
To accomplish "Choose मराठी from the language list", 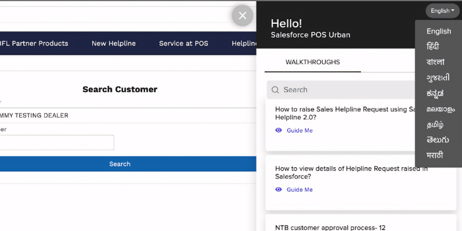I will (435, 155).
